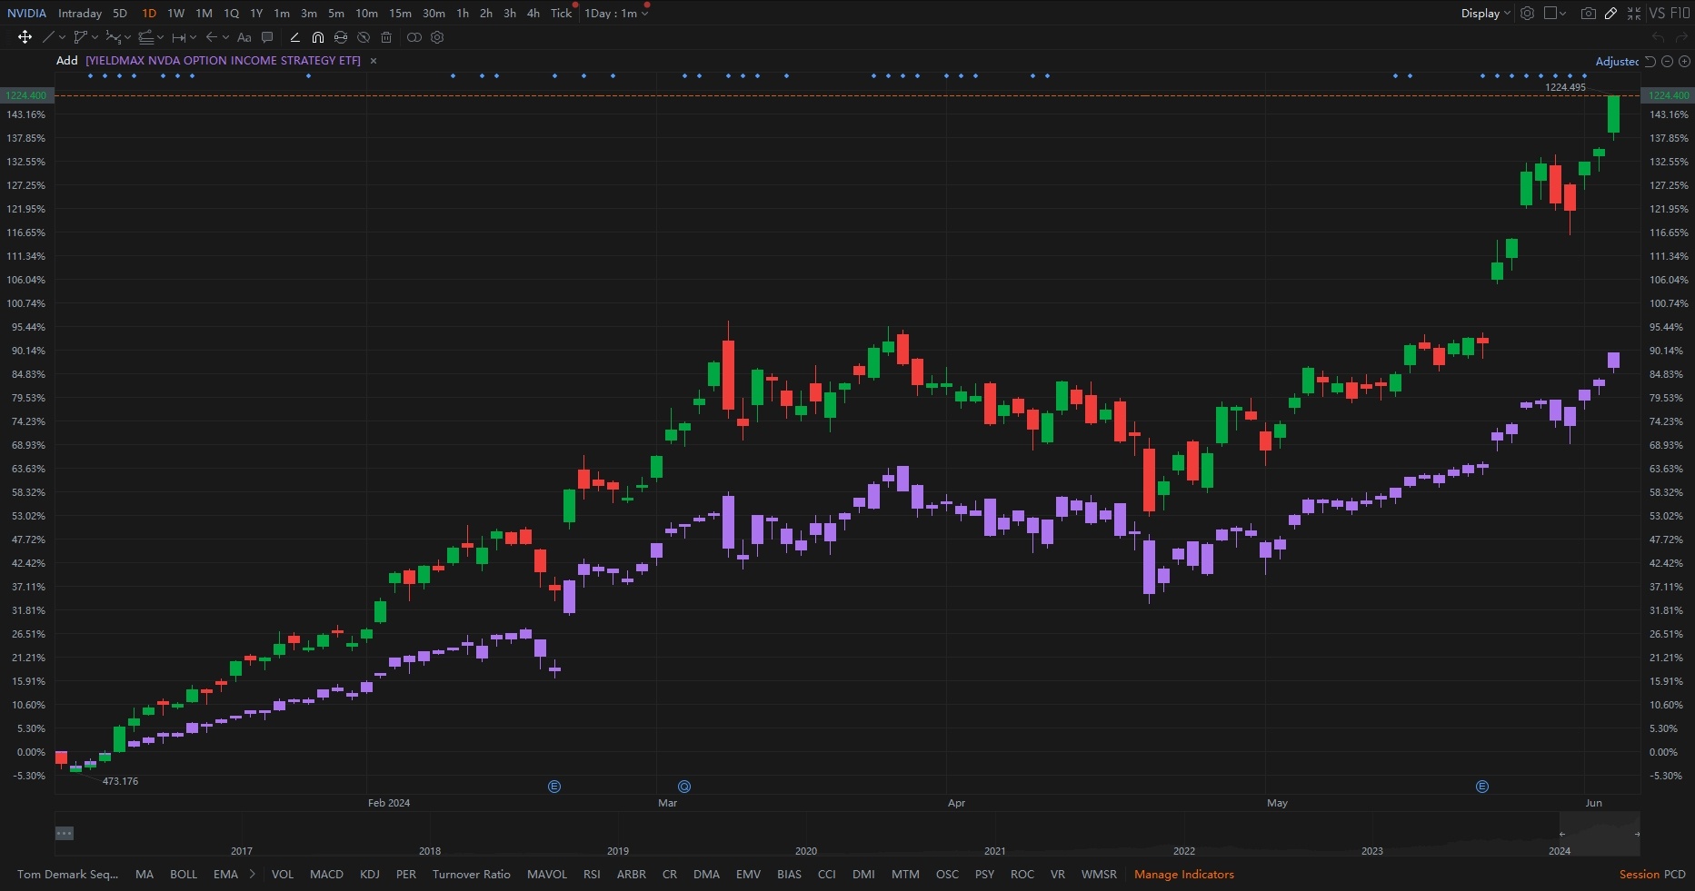Screen dimensions: 1695x891
Task: Click the Adjusted price setting
Action: click(1618, 61)
